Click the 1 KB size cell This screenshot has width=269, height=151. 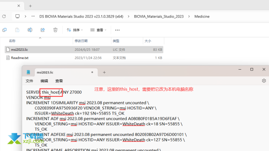click(x=158, y=58)
